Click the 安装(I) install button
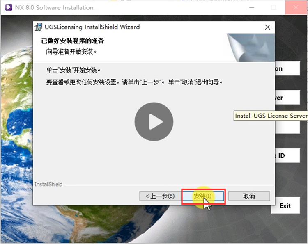This screenshot has width=308, height=244. (x=203, y=196)
